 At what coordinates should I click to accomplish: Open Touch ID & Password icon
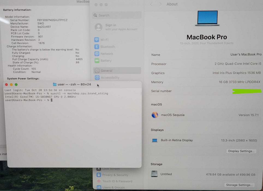(x=99, y=181)
